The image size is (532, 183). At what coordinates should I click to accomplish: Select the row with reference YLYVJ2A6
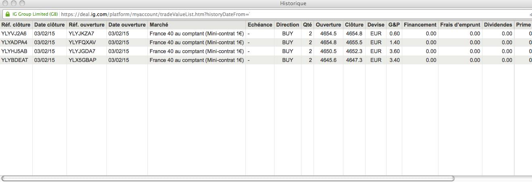coord(14,34)
